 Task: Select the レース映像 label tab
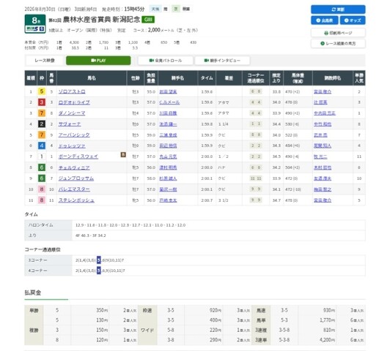point(45,61)
